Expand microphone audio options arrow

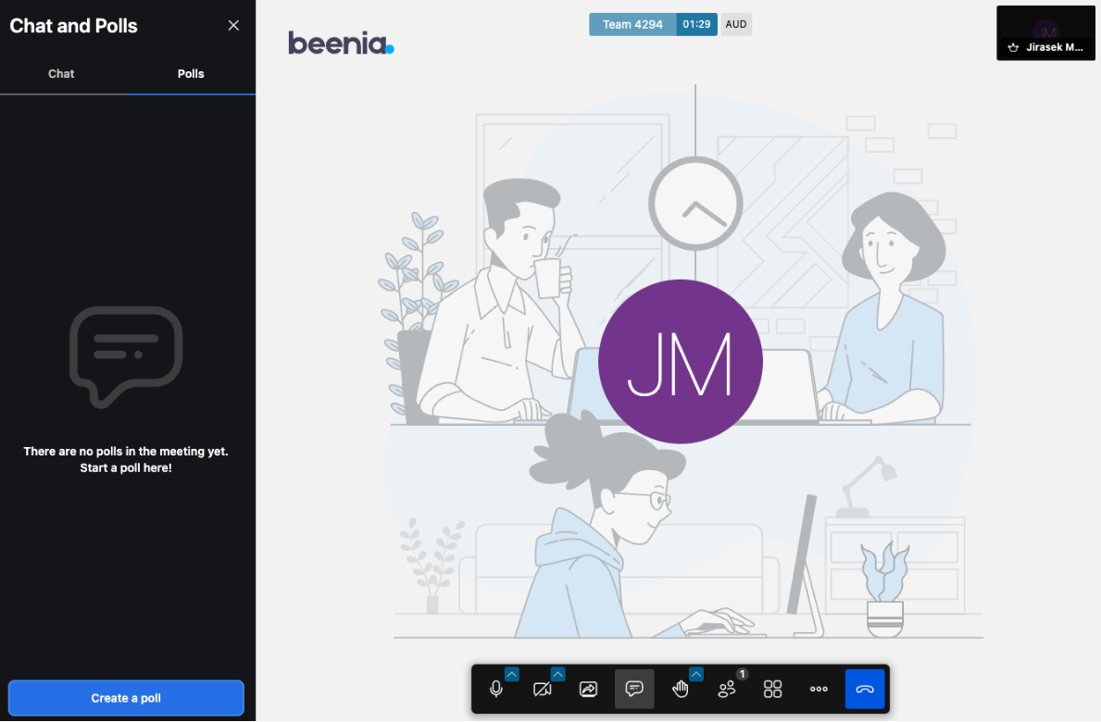click(511, 674)
